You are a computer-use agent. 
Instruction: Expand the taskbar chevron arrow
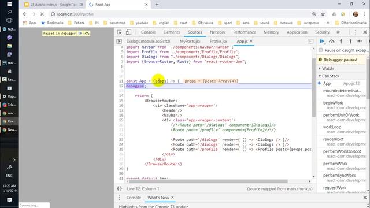(14, 160)
